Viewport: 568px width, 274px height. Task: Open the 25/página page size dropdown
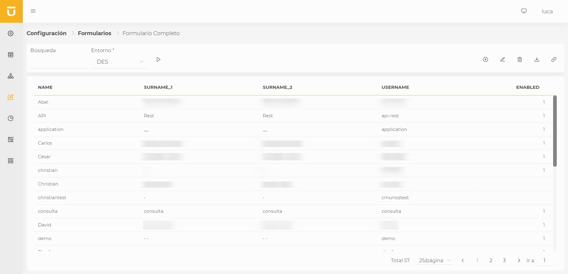[434, 260]
